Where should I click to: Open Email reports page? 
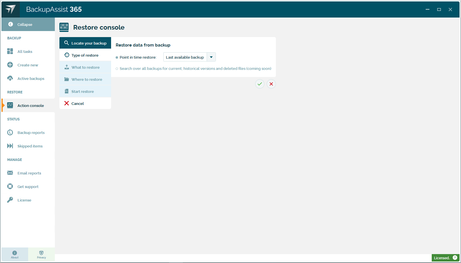tap(28, 173)
